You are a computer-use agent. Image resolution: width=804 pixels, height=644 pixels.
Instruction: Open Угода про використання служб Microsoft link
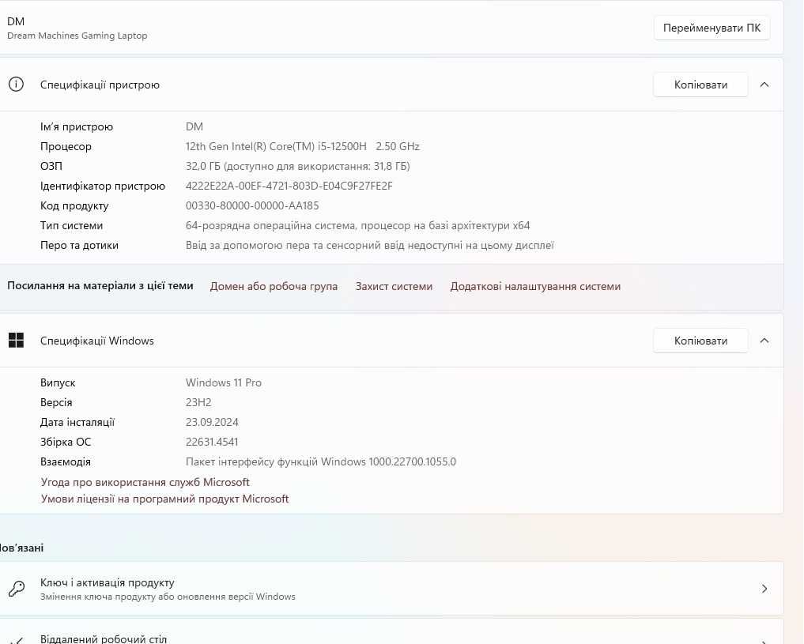(x=145, y=482)
